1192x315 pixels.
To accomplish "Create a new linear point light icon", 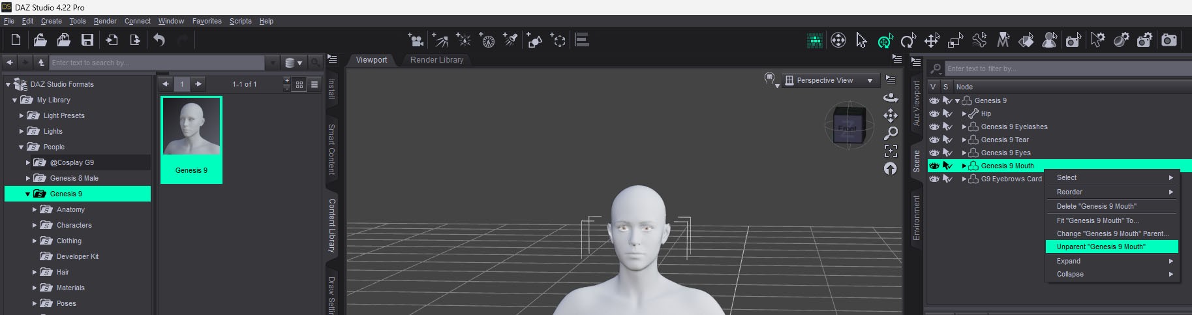I will coord(487,40).
